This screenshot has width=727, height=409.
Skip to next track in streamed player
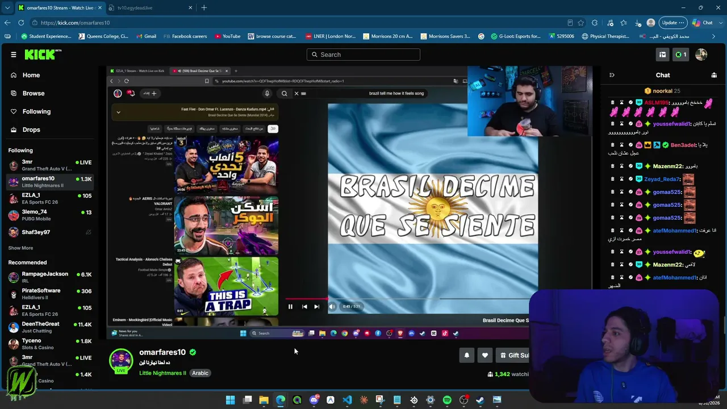tap(316, 307)
